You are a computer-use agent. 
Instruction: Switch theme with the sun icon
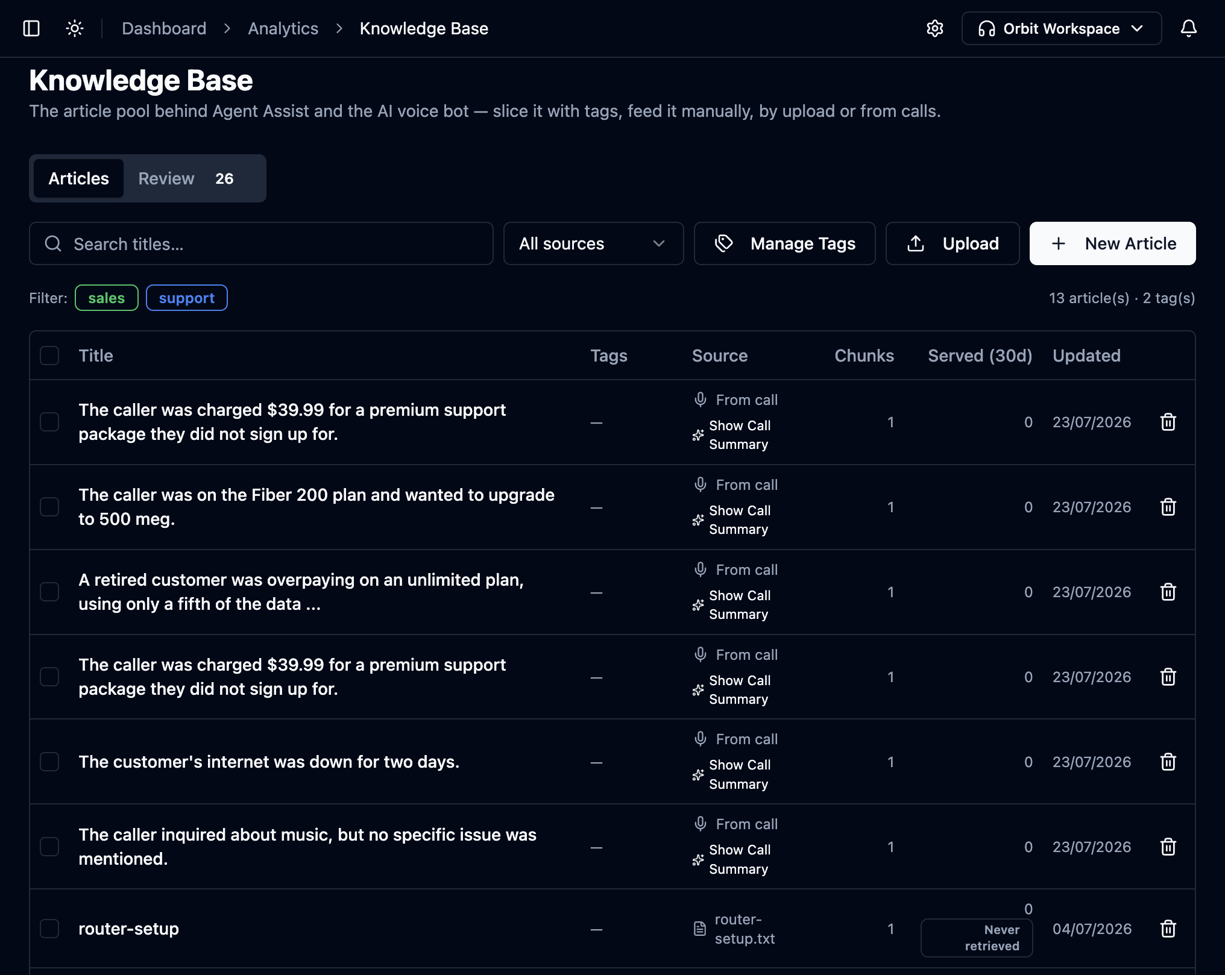click(x=75, y=28)
